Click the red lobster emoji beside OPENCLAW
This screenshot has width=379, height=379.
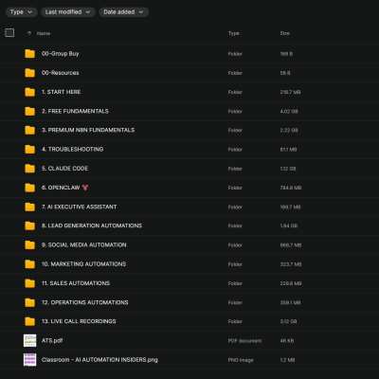[x=85, y=188]
